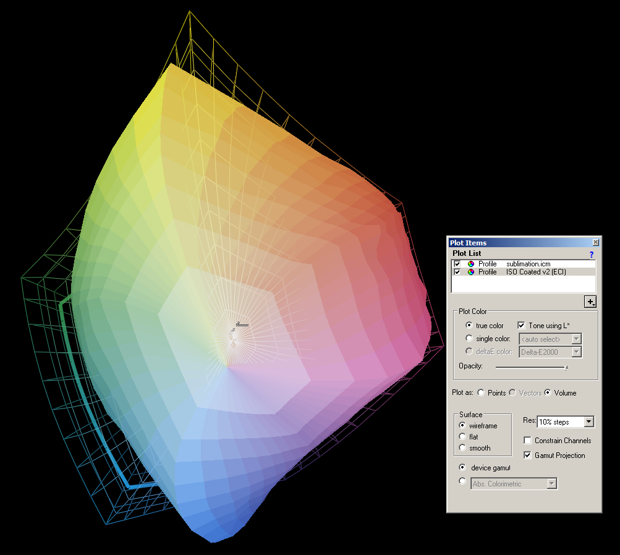Open the blue question mark help
The image size is (620, 555).
point(591,254)
